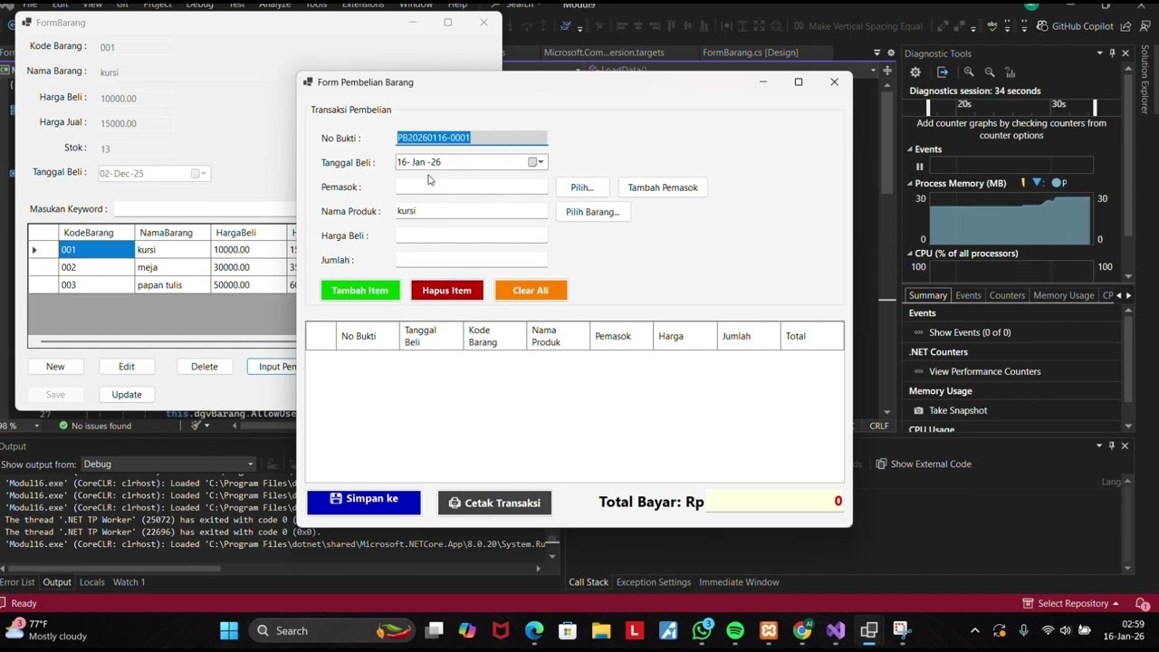Click the share icon next to GitHub Copilot
Image resolution: width=1159 pixels, height=652 pixels.
tap(1125, 26)
